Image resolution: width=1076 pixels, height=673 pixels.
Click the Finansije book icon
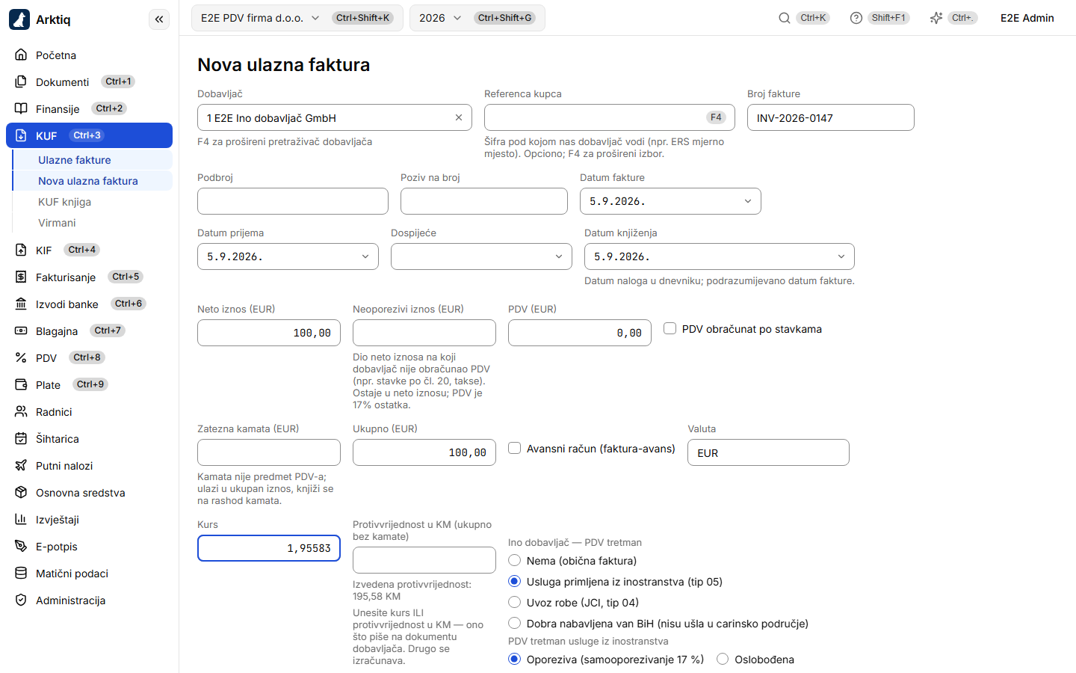coord(21,108)
